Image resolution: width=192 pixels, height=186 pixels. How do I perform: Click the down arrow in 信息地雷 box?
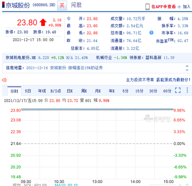pos(187,70)
